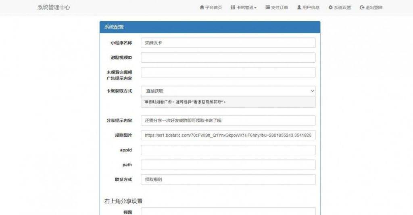413x215 pixels.
Task: Open the 平台首页 menu item
Action: pos(211,7)
